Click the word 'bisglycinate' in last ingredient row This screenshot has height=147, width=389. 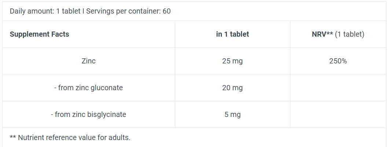pyautogui.click(x=107, y=115)
